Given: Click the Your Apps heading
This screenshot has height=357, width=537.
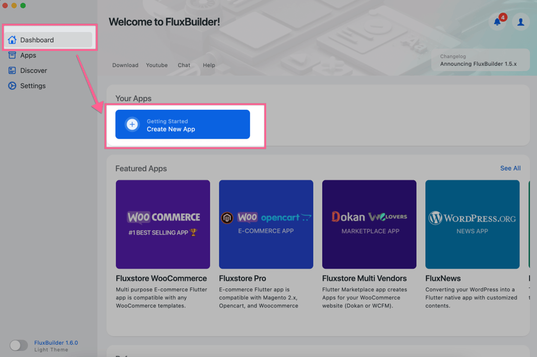Looking at the screenshot, I should (x=133, y=99).
